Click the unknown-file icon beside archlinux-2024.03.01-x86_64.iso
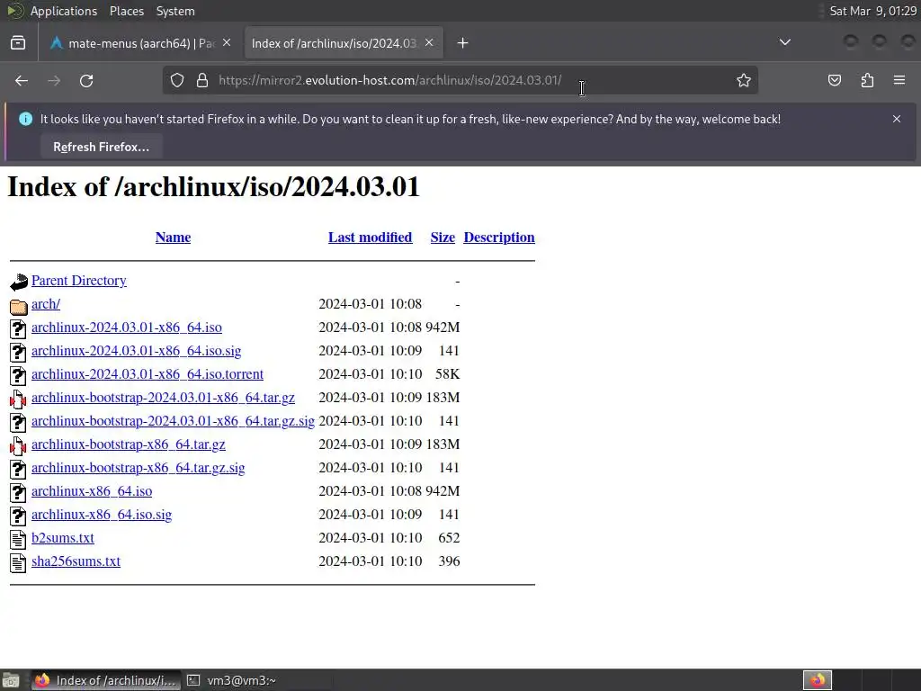The width and height of the screenshot is (921, 691). [x=18, y=328]
